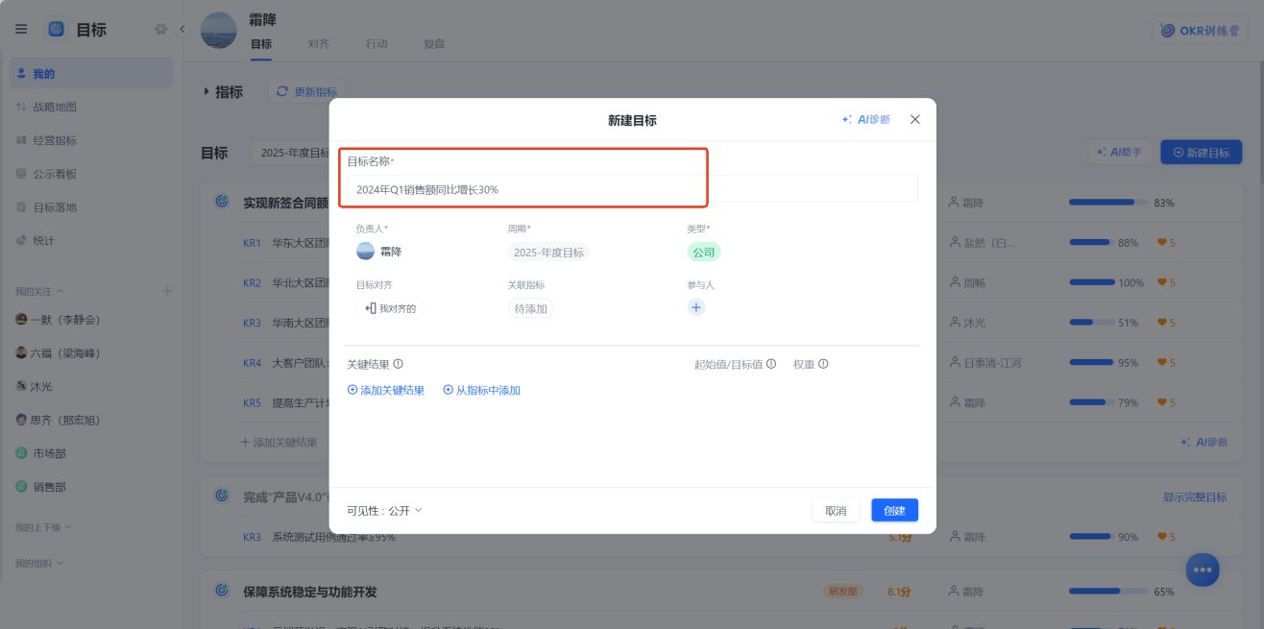The width and height of the screenshot is (1264, 629).
Task: Click 待添加 under 关联指标
Action: (531, 308)
